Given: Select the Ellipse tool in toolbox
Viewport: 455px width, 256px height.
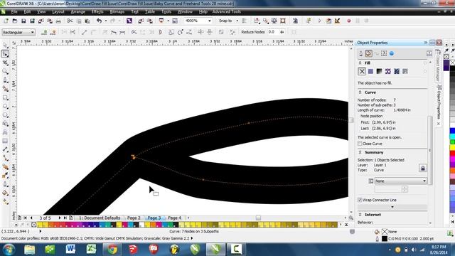Looking at the screenshot, I should 5,106.
